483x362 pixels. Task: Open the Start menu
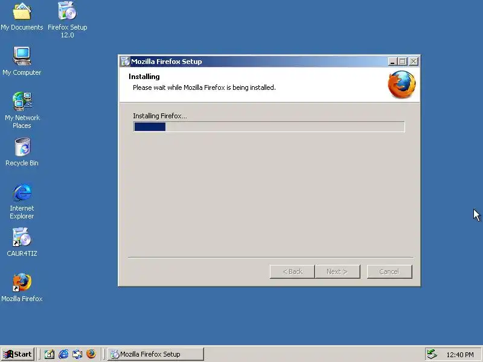[18, 354]
